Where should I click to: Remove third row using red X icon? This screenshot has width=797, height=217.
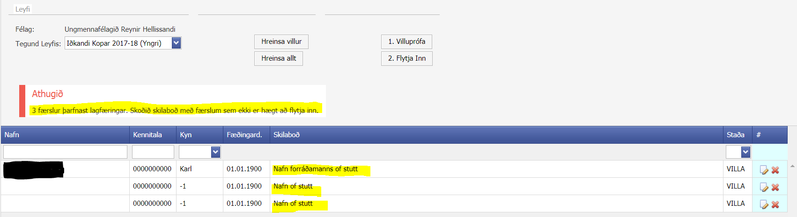[775, 204]
